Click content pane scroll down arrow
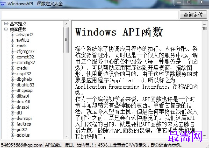The height and width of the screenshot is (148, 209). point(205,136)
